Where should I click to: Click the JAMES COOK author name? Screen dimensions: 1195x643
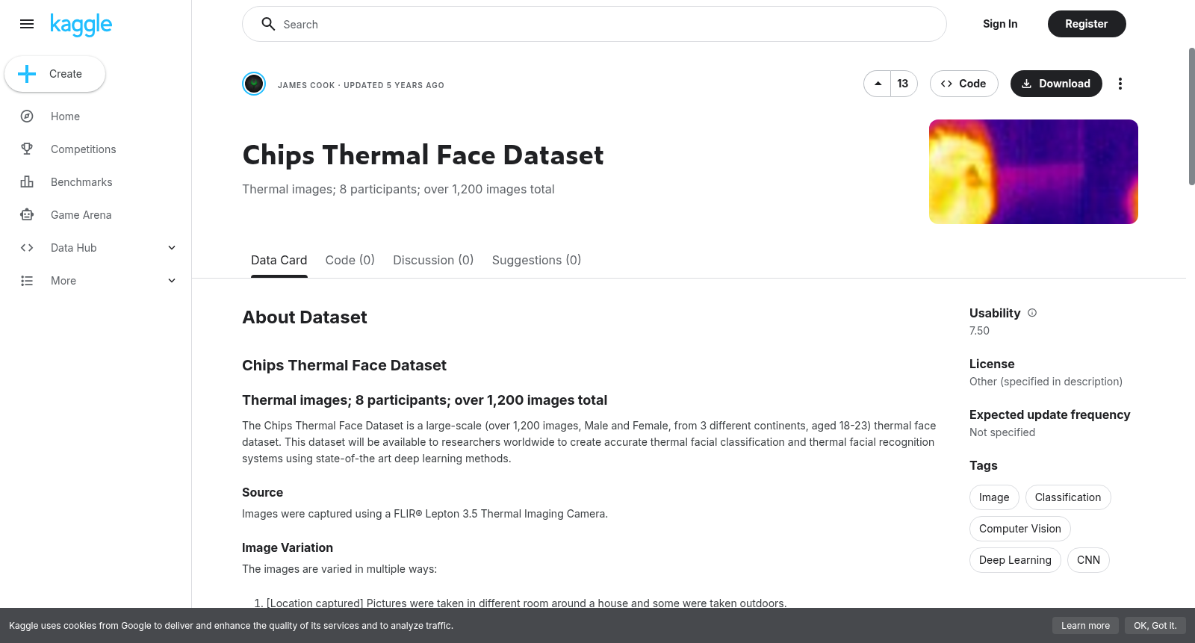tap(306, 85)
